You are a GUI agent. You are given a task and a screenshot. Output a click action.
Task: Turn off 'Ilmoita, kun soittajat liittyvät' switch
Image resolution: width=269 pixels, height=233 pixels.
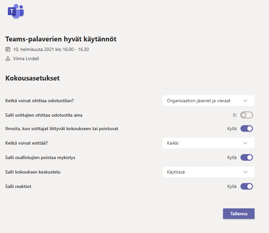246,128
